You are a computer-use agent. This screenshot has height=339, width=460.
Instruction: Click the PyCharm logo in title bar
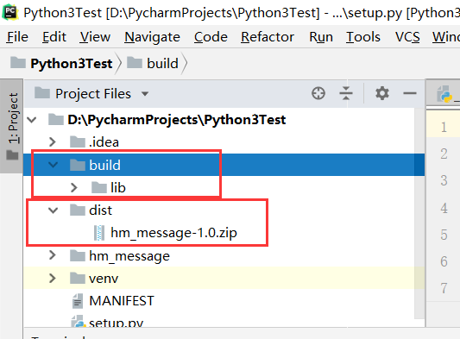tap(10, 12)
